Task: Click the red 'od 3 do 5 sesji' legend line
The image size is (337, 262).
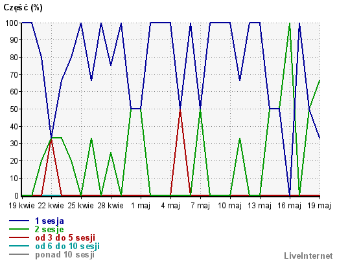Action: (19, 237)
